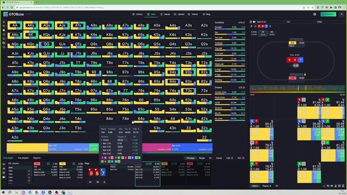This screenshot has width=347, height=195.
Task: Go back in the browser
Action: pos(3,8)
